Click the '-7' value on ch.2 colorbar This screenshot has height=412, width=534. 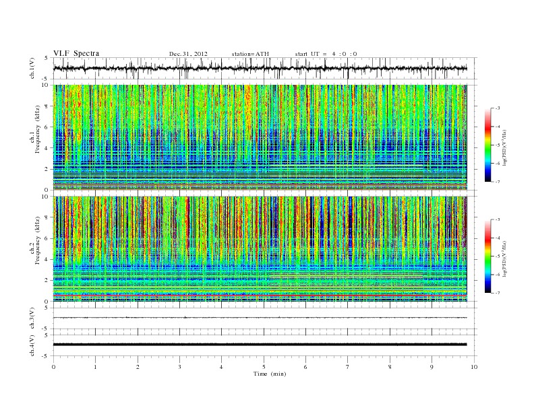tap(497, 293)
